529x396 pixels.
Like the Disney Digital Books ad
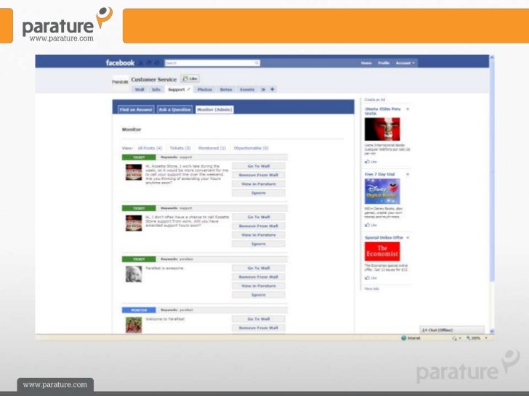(371, 225)
